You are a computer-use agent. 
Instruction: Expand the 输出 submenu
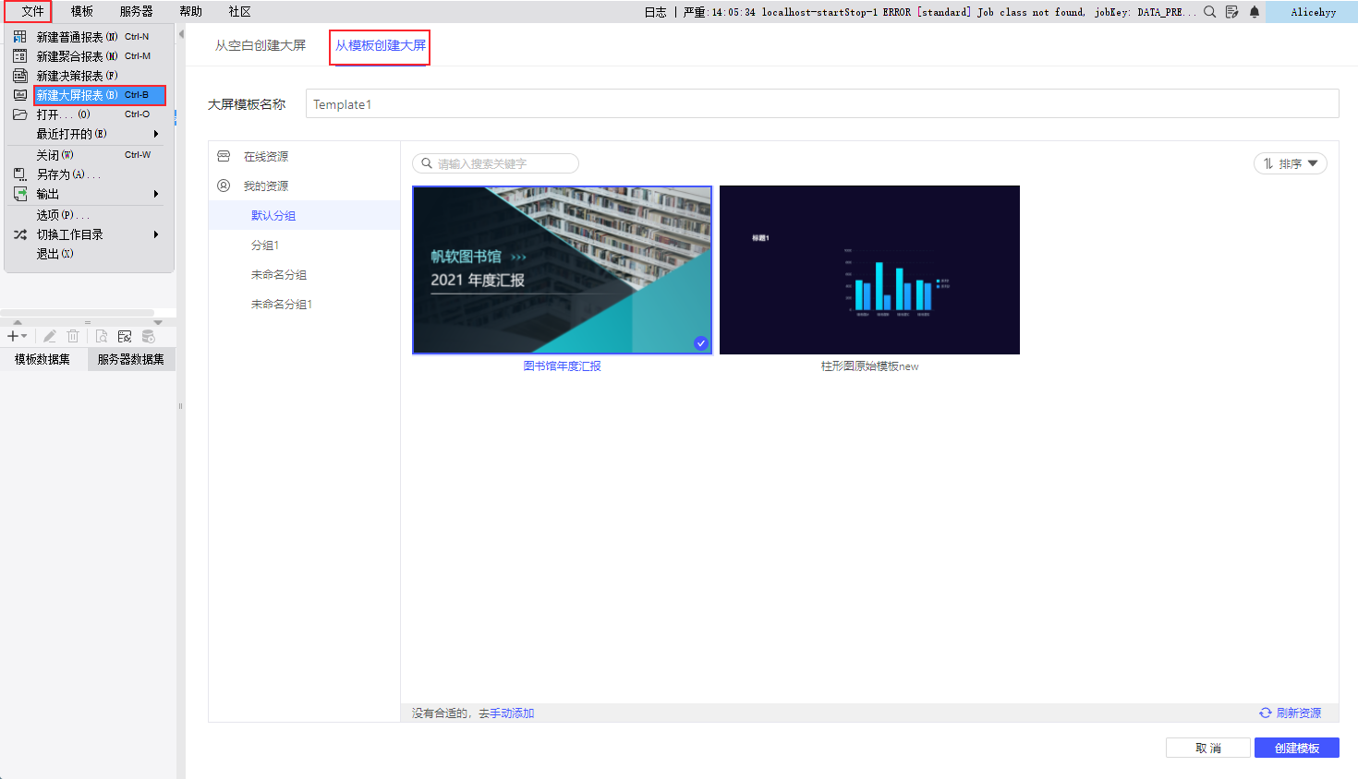click(x=89, y=194)
